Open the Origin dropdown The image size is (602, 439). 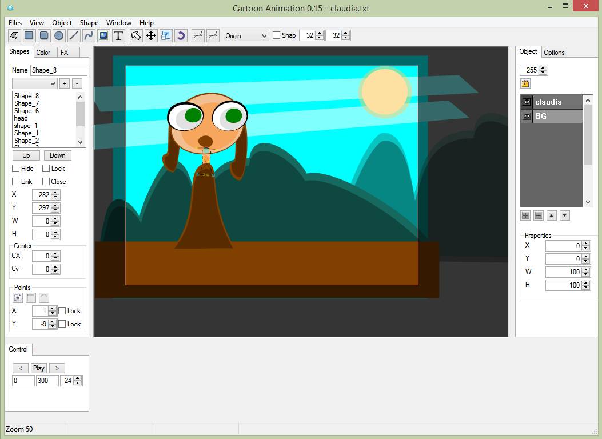(x=246, y=35)
